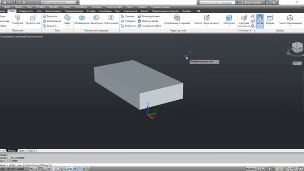This screenshot has width=304, height=171.
Task: Open the Сервис menu
Action: [x=66, y=7]
